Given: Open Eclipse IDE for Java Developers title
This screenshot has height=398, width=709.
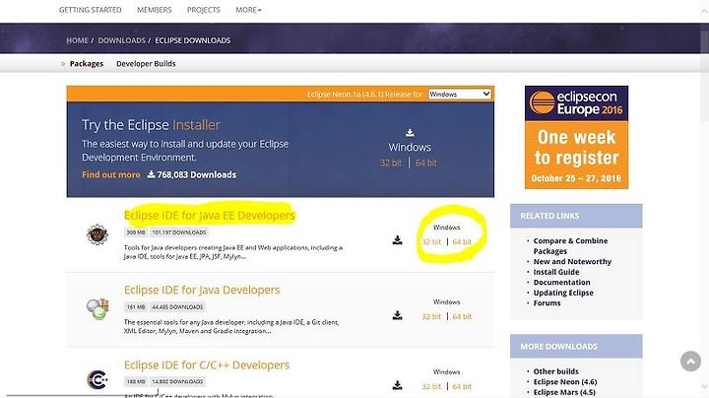Looking at the screenshot, I should 202,290.
